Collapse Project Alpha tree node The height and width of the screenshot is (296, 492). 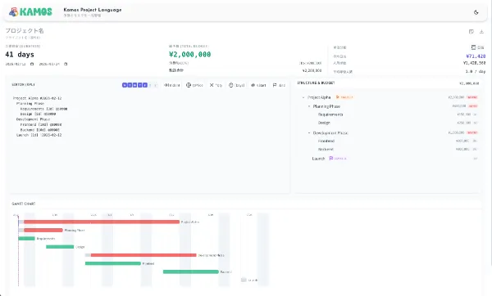[x=303, y=97]
